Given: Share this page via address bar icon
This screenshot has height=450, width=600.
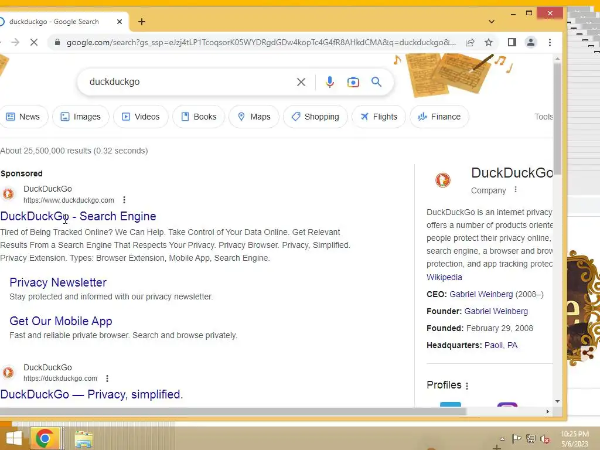Looking at the screenshot, I should point(470,42).
